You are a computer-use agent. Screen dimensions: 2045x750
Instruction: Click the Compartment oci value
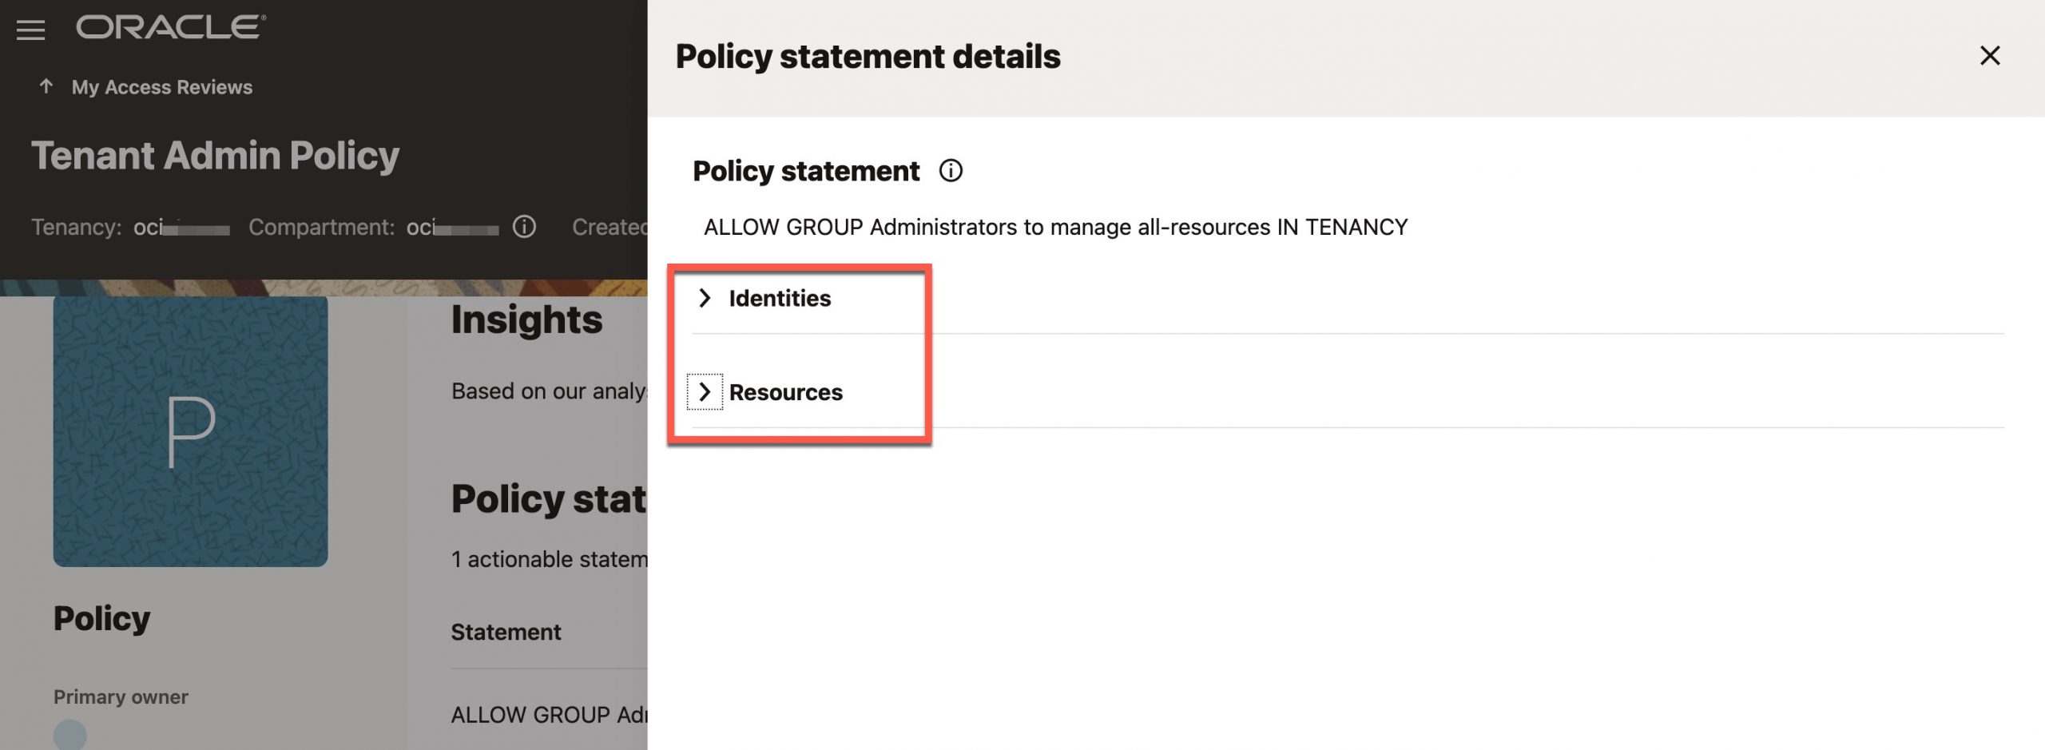451,228
